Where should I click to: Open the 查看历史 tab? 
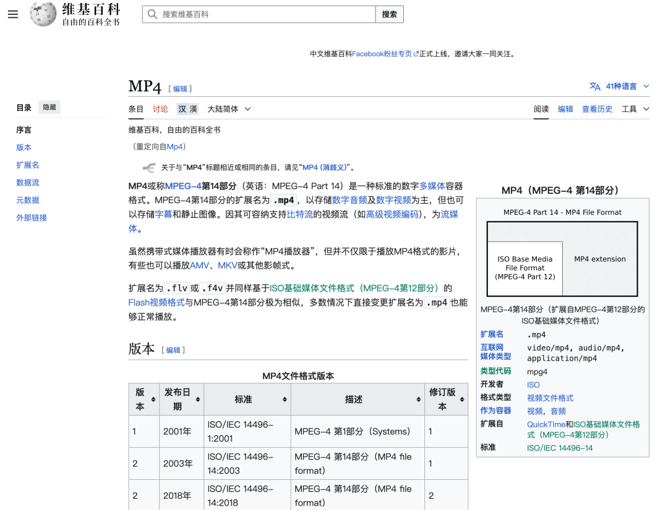point(597,109)
